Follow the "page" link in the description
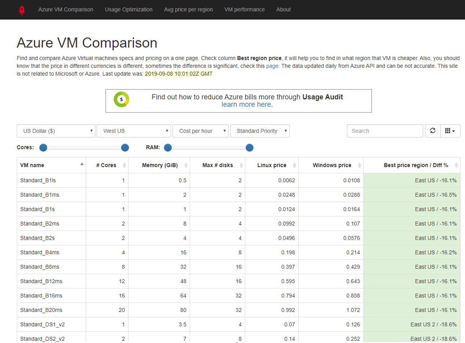 272,66
